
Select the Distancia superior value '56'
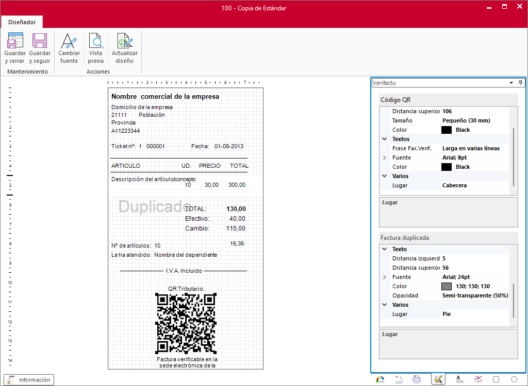click(445, 268)
